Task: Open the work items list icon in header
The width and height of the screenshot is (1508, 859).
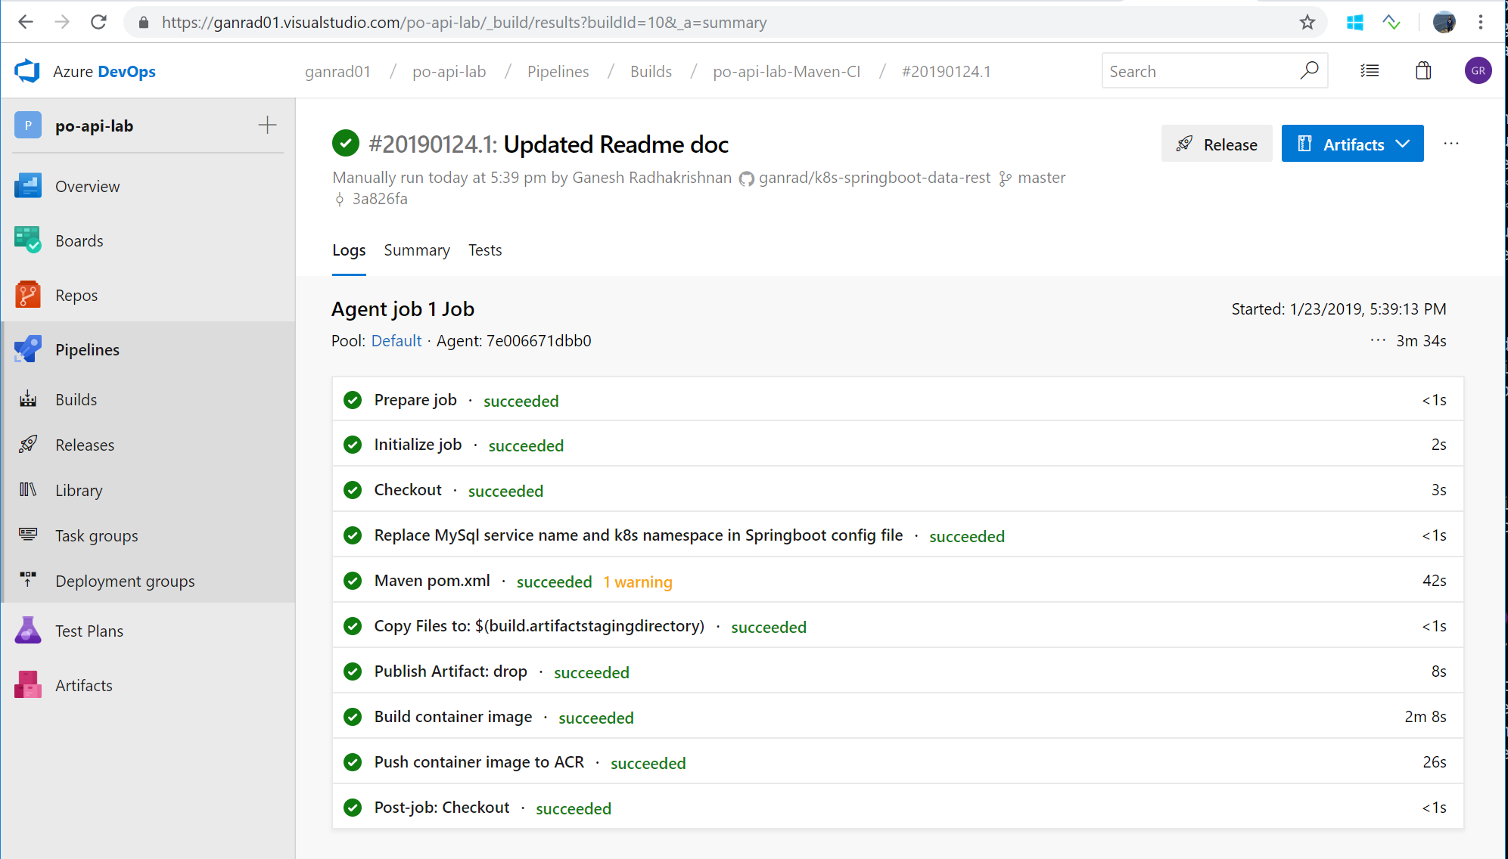Action: pos(1370,71)
